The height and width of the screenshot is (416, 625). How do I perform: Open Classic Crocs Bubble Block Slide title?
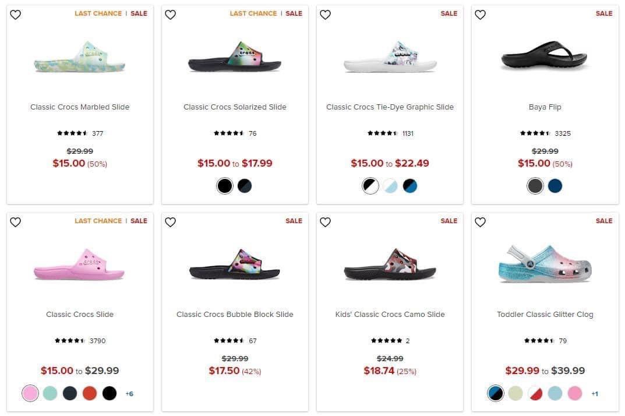(235, 314)
